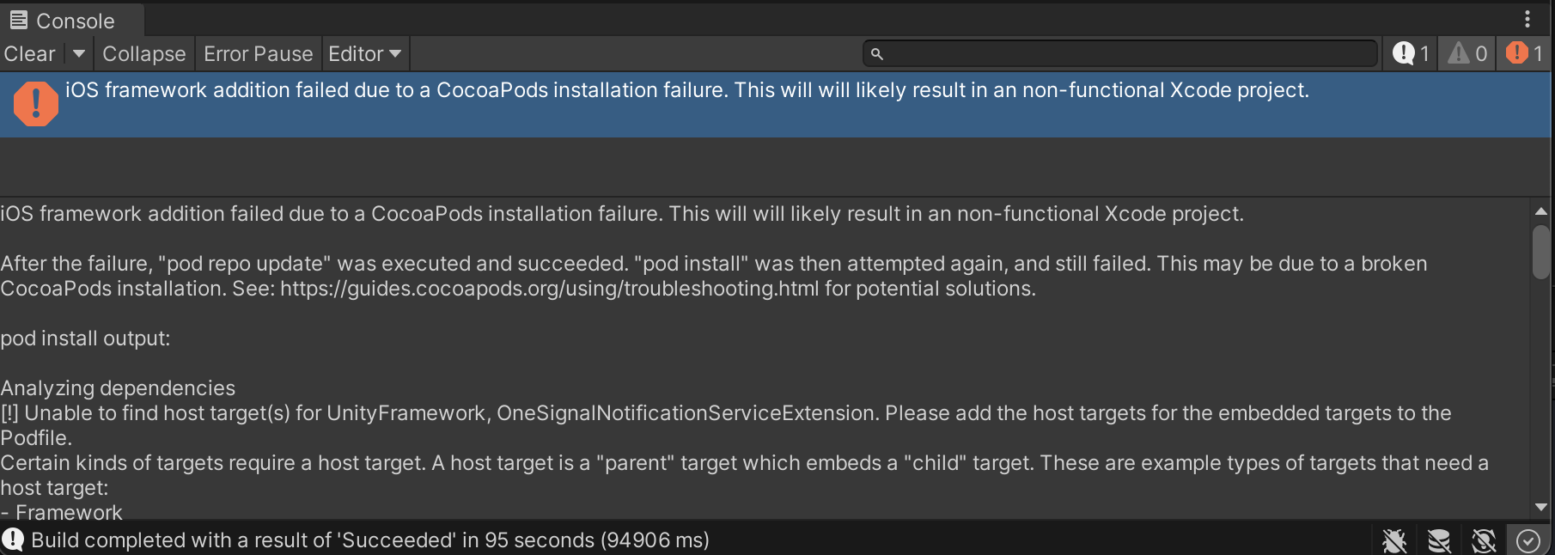Toggle info messages count filter
The image size is (1555, 555).
[x=1411, y=53]
